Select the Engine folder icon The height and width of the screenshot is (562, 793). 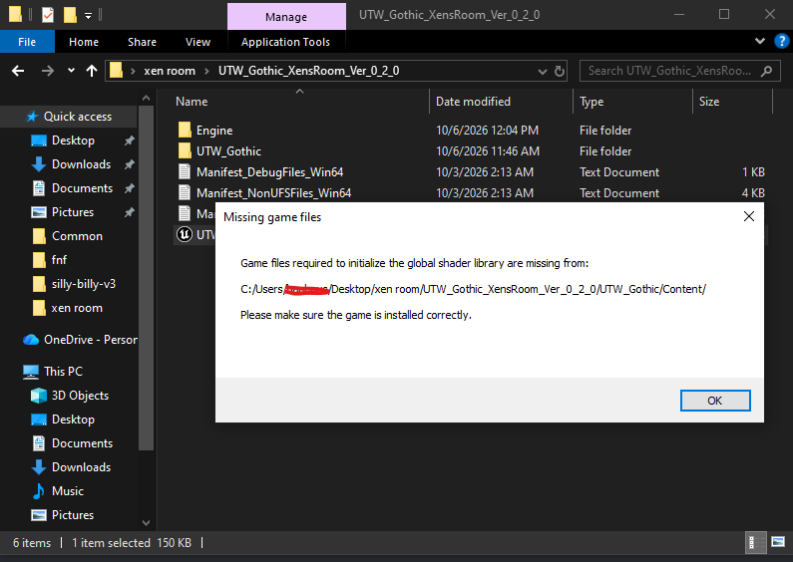pyautogui.click(x=185, y=130)
